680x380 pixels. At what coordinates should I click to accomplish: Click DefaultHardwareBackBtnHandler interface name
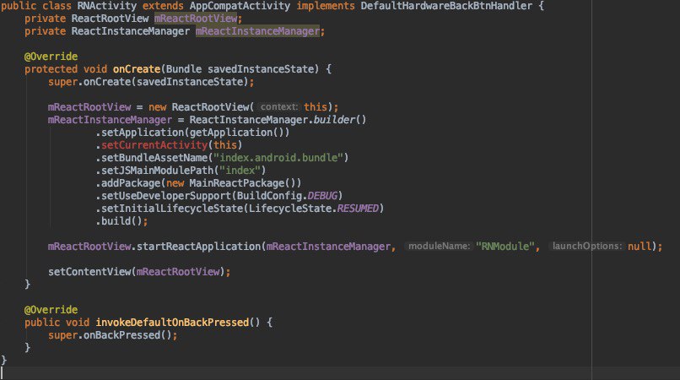pos(446,6)
